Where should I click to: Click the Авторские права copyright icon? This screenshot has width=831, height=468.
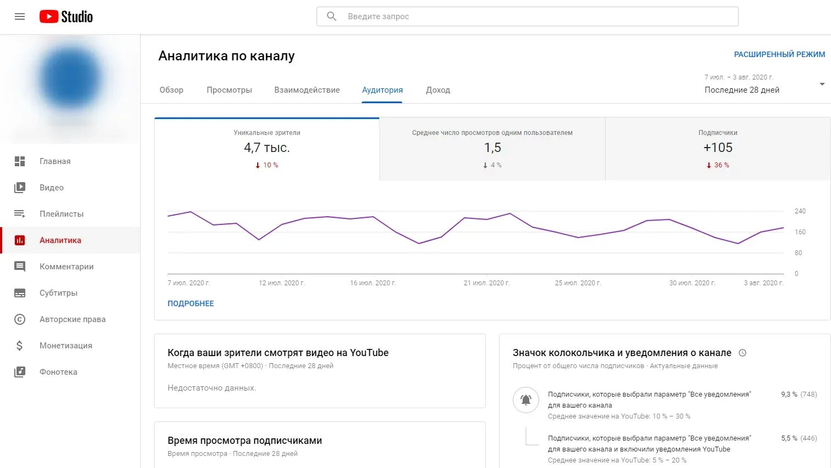[x=20, y=319]
